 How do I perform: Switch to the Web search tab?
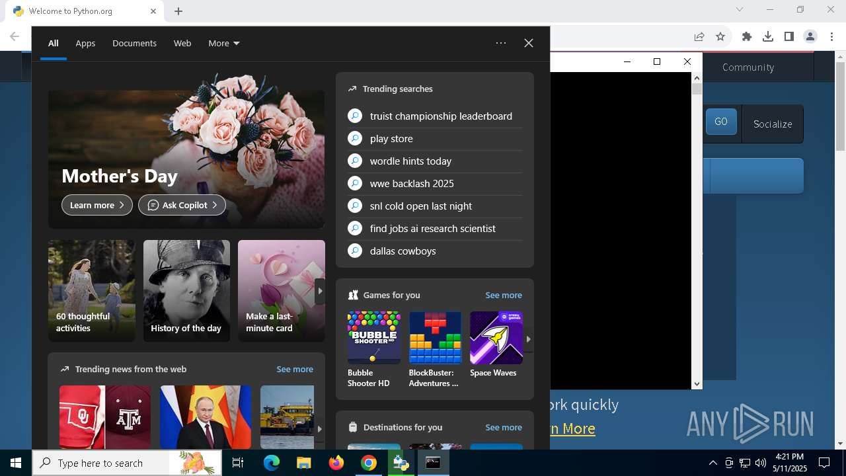tap(182, 44)
